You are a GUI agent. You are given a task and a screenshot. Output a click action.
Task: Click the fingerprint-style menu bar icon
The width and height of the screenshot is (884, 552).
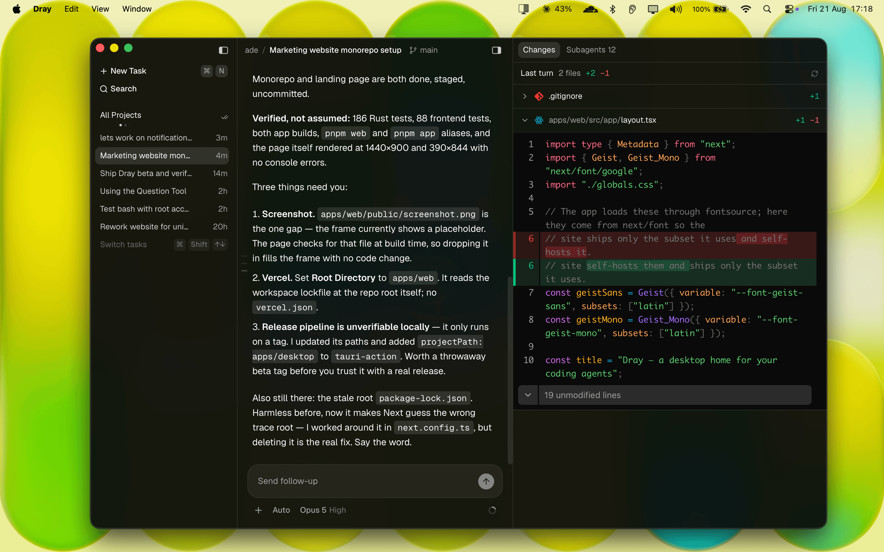632,9
